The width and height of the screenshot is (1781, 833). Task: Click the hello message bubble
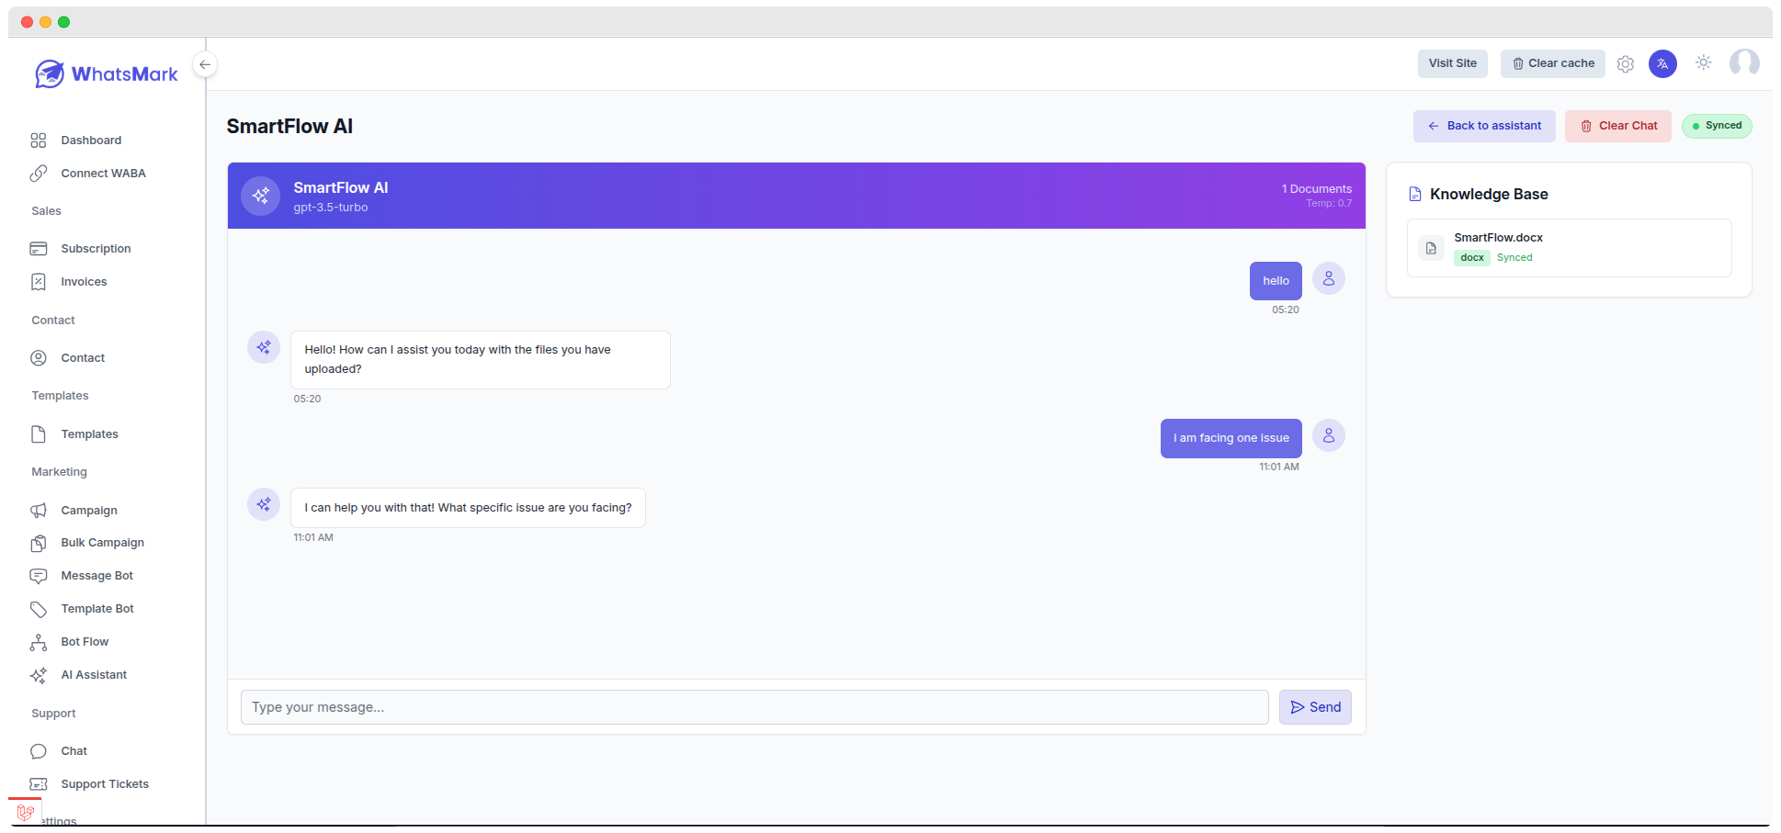coord(1276,281)
